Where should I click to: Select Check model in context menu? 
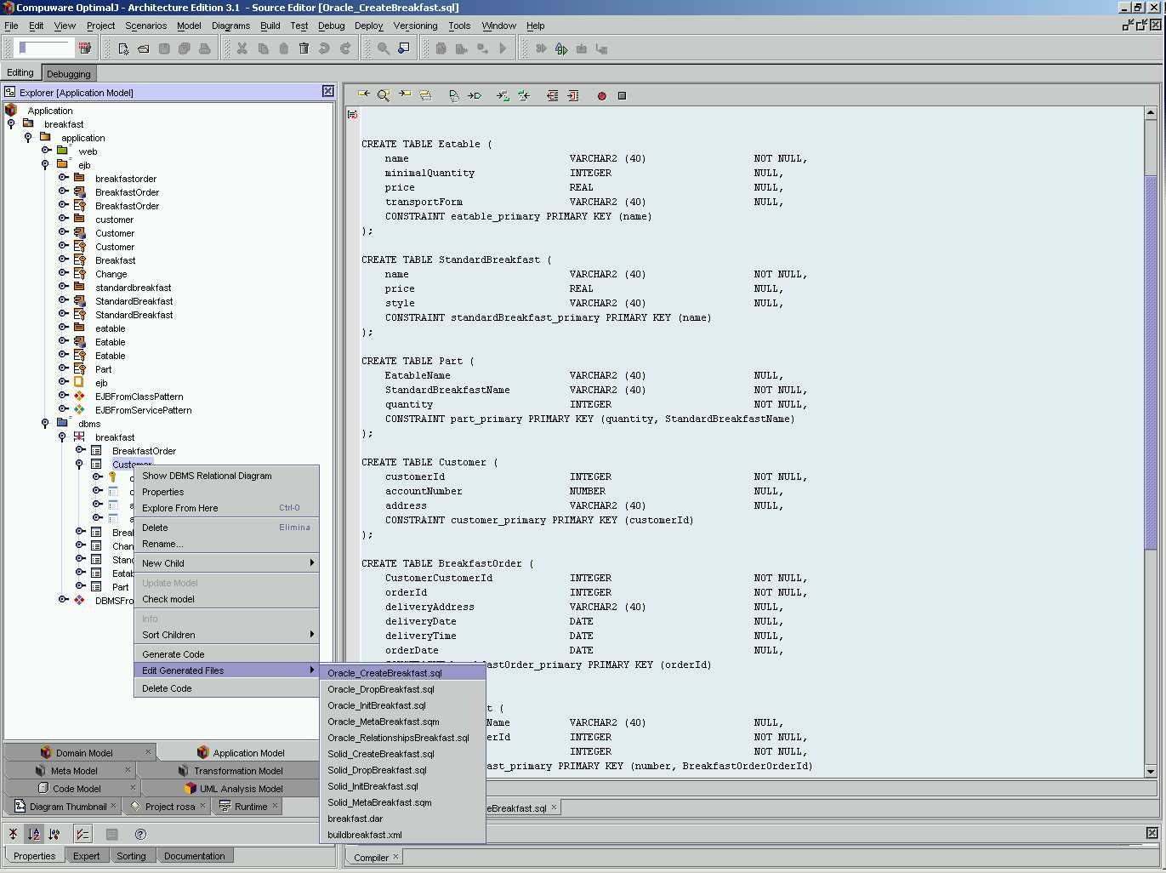[226, 599]
